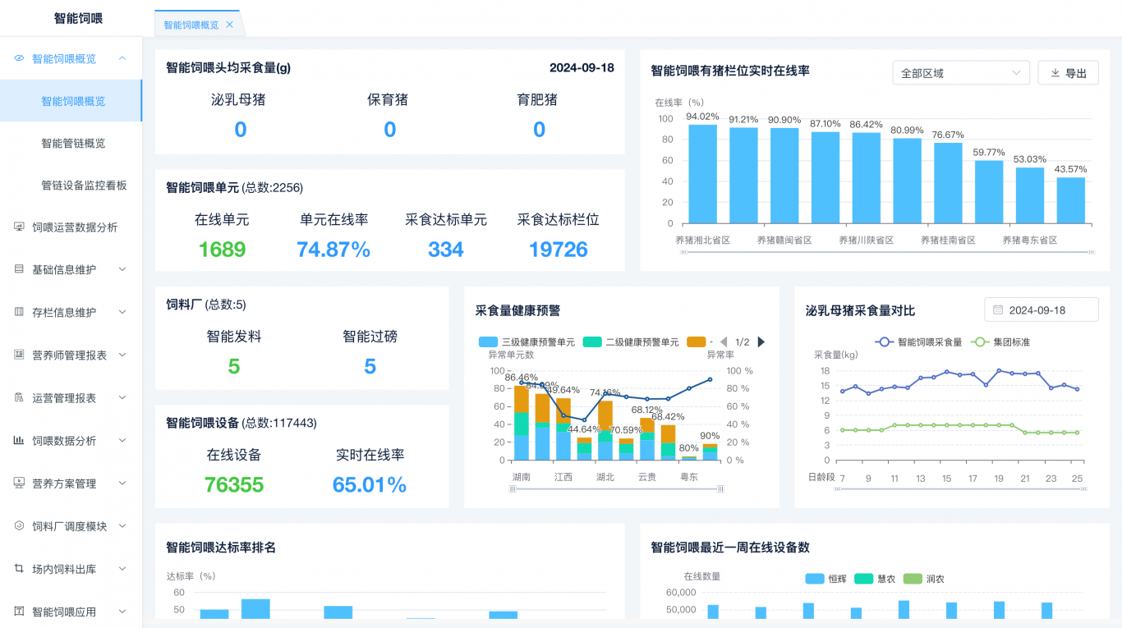Image resolution: width=1122 pixels, height=628 pixels.
Task: Click the document-search icon beside 运营管理报表
Action: (x=19, y=397)
